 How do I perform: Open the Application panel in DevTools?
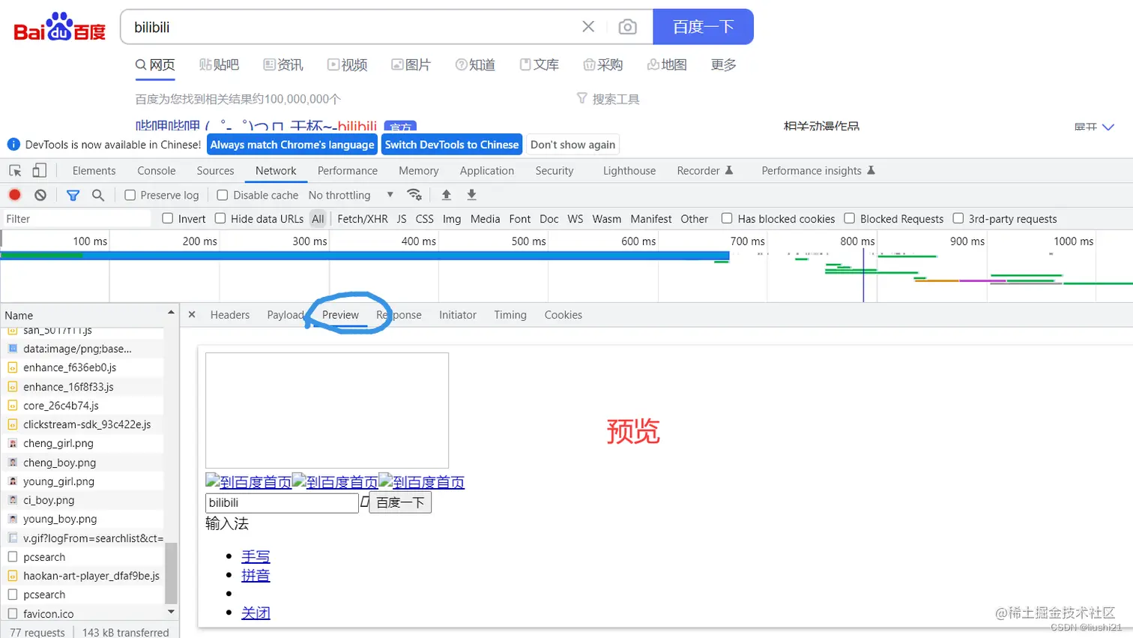pyautogui.click(x=486, y=171)
